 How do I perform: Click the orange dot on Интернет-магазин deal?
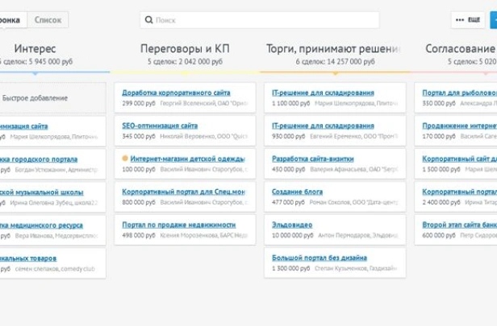tap(125, 159)
